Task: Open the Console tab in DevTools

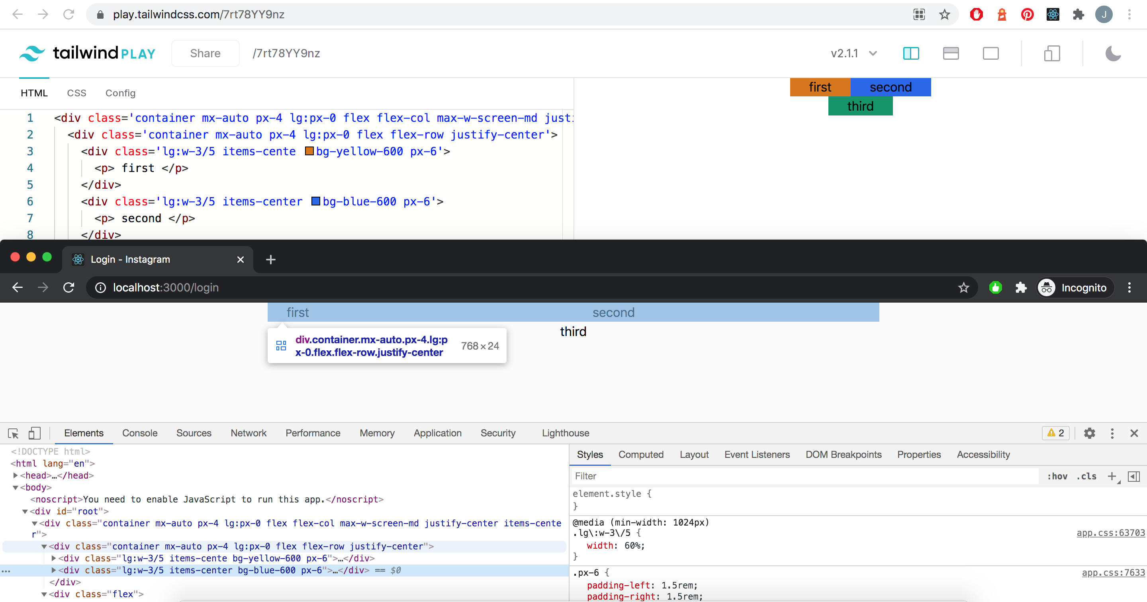Action: (x=140, y=433)
